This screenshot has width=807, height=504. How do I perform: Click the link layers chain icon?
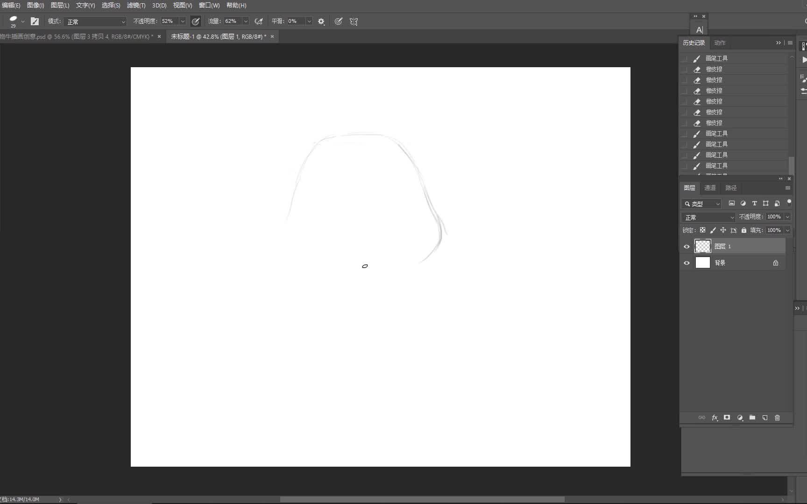point(701,418)
